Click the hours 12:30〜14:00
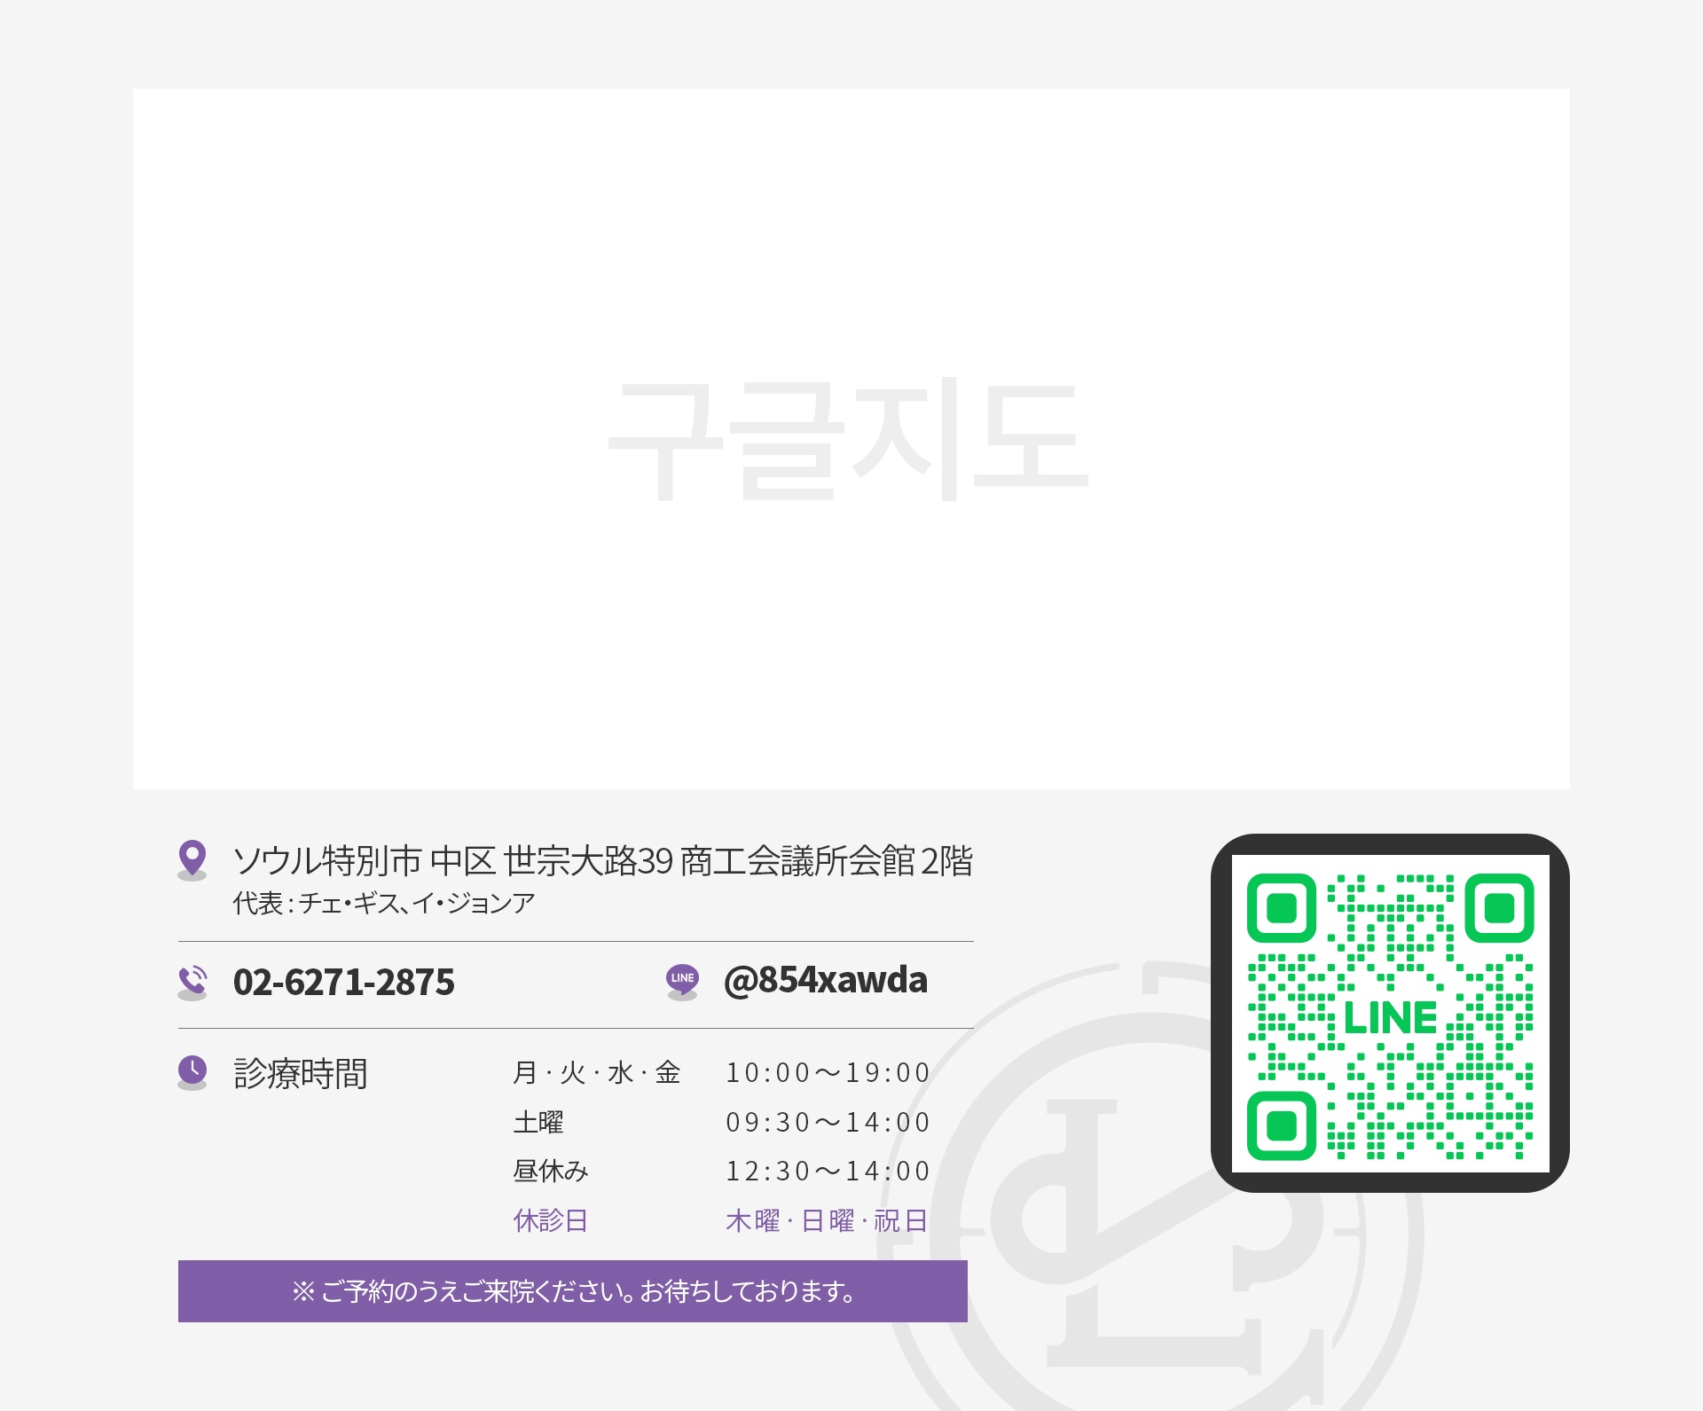Image resolution: width=1703 pixels, height=1411 pixels. coord(828,1171)
